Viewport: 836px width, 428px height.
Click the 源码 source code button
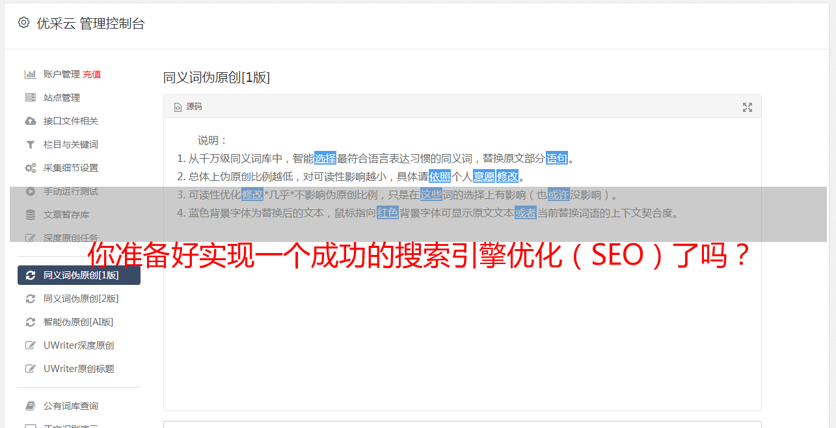point(188,107)
